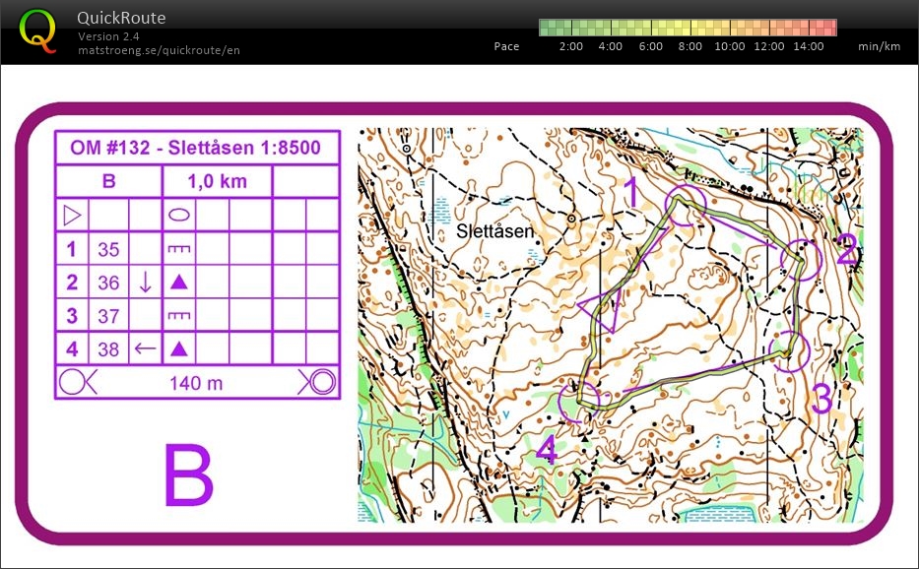919x569 pixels.
Task: Click the '1,0 km' course length cell
Action: [x=217, y=181]
